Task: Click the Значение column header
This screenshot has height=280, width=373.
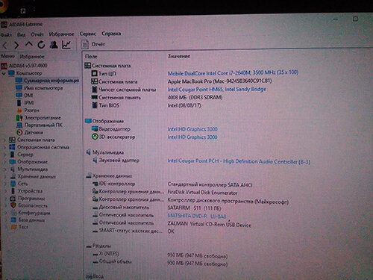Action: click(179, 56)
